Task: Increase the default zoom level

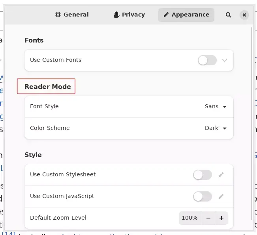Action: pos(221,218)
